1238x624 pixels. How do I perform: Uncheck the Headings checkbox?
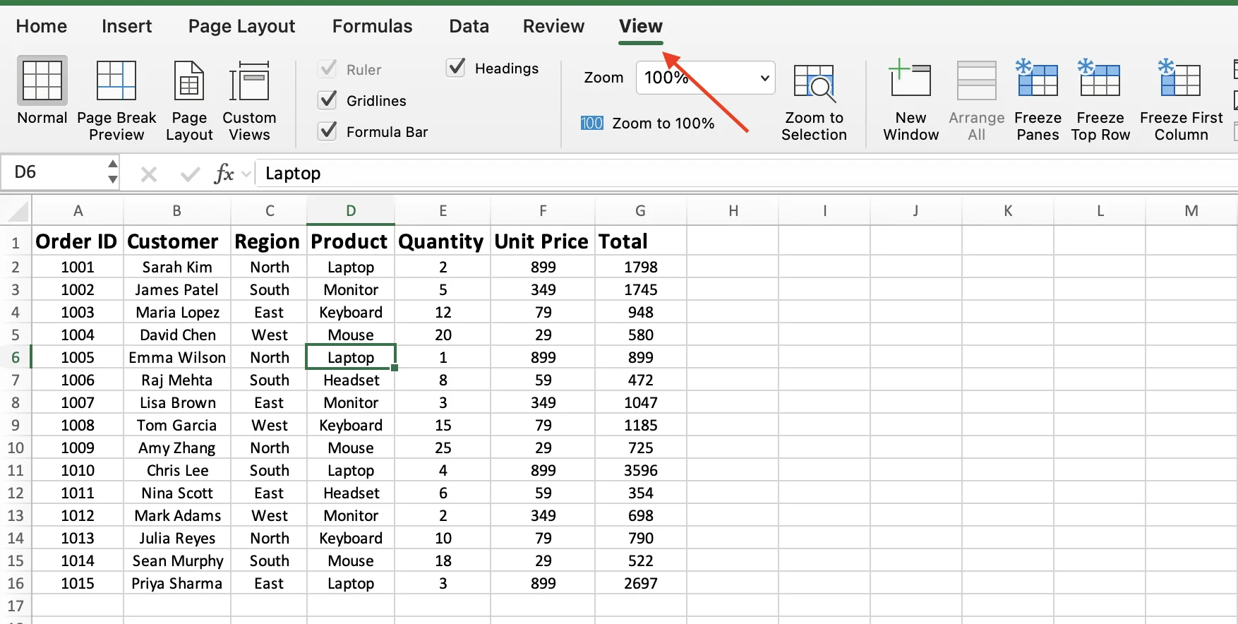pos(456,68)
